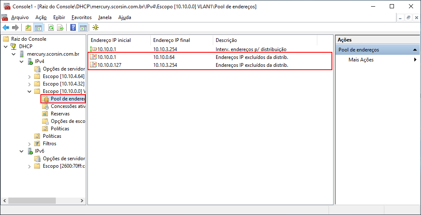The image size is (421, 215).
Task: Collapse Escopo [10.10.0.0] node
Action: (30, 92)
